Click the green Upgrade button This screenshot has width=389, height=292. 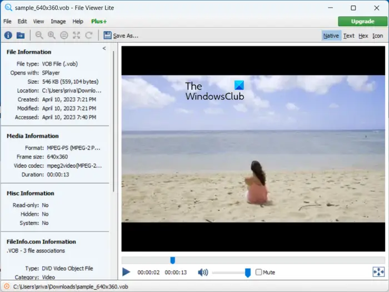click(362, 21)
